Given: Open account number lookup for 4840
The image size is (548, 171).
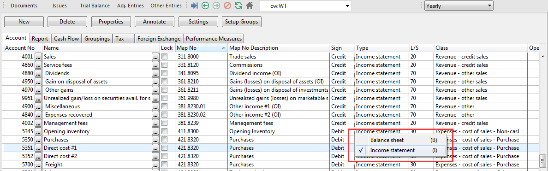Looking at the screenshot, I should 38,115.
